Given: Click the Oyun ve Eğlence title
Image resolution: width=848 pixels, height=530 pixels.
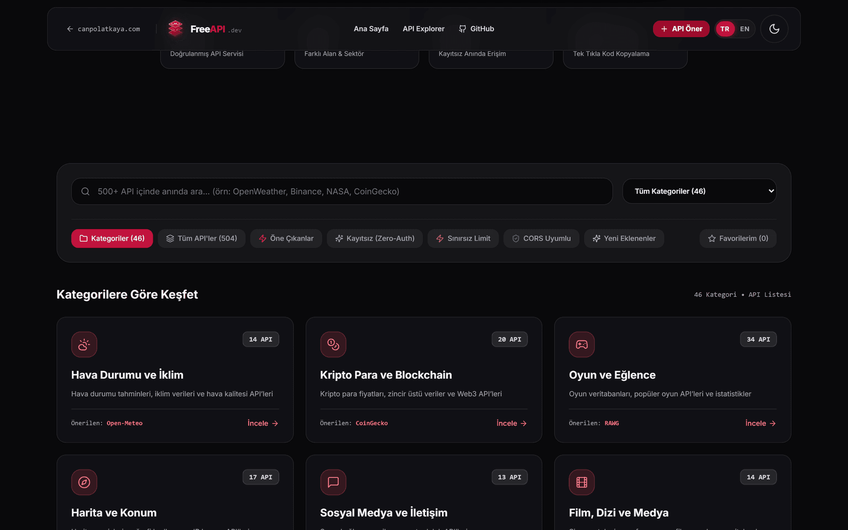Looking at the screenshot, I should [x=612, y=375].
